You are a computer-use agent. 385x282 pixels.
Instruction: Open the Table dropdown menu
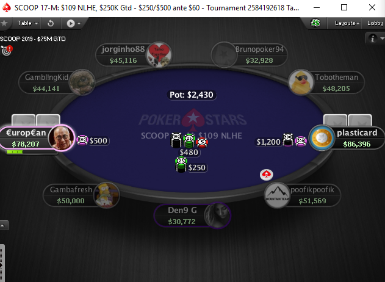click(x=27, y=23)
